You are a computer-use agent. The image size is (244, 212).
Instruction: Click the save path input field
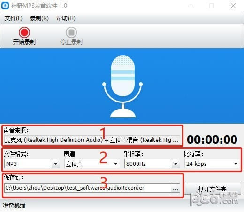point(88,188)
